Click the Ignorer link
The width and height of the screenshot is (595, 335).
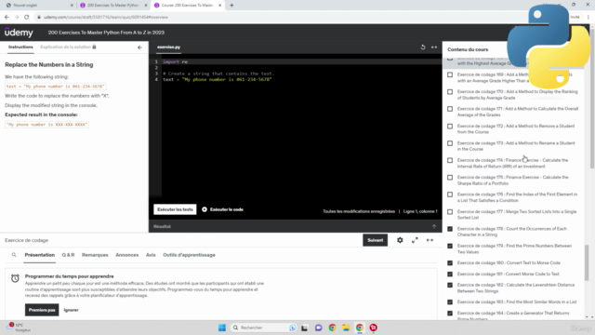(72, 310)
